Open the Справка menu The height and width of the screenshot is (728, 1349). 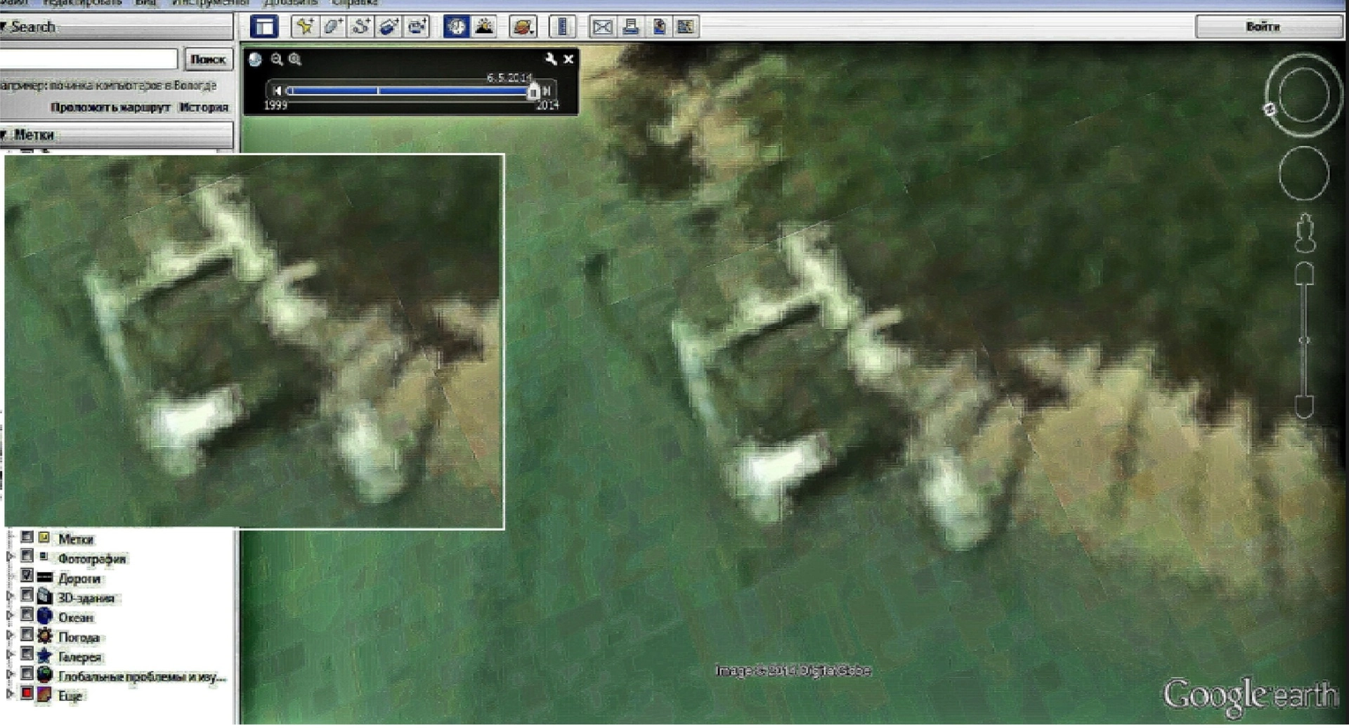point(355,3)
